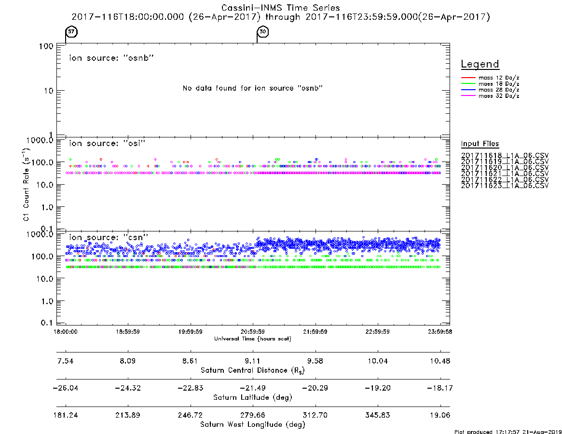Click the ion source "osnb" panel label

[111, 58]
